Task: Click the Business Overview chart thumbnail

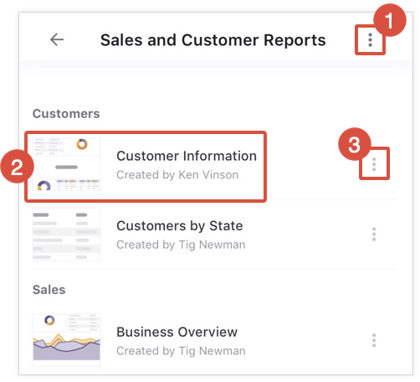Action: click(x=66, y=340)
